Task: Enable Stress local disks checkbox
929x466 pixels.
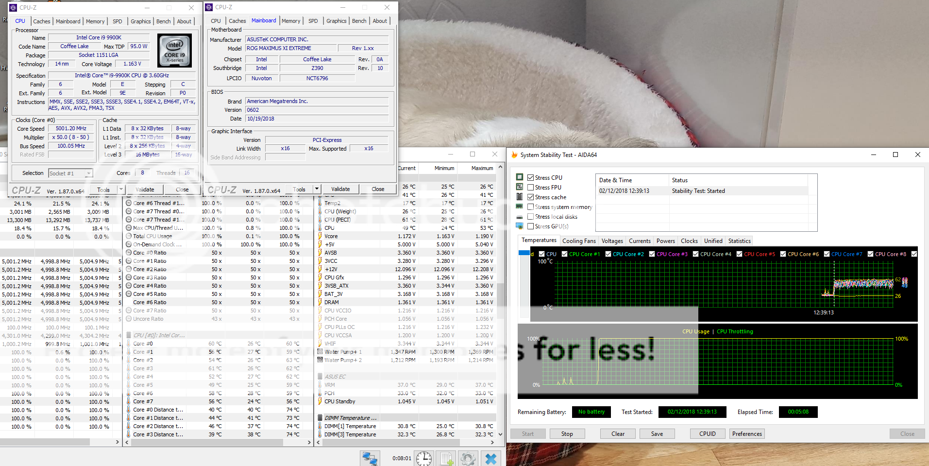Action: [x=531, y=217]
